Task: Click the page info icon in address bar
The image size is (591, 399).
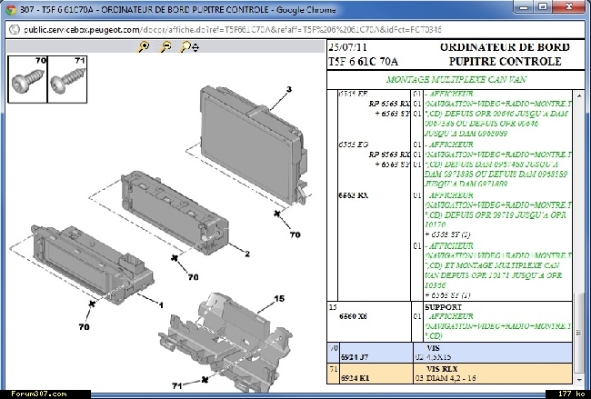Action: [x=14, y=29]
